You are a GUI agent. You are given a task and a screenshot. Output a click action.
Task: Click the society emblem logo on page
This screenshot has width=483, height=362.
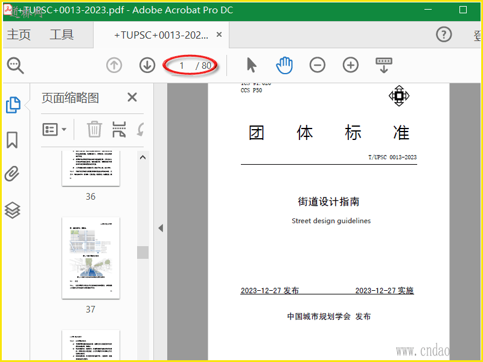[399, 96]
